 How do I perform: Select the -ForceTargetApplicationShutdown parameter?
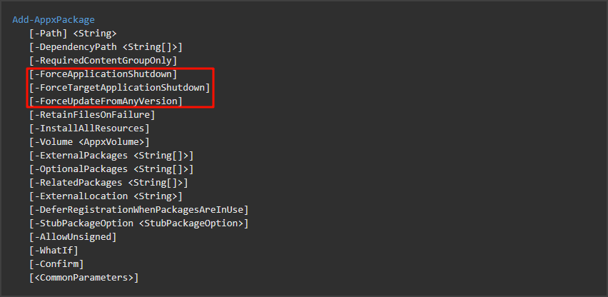pos(120,88)
